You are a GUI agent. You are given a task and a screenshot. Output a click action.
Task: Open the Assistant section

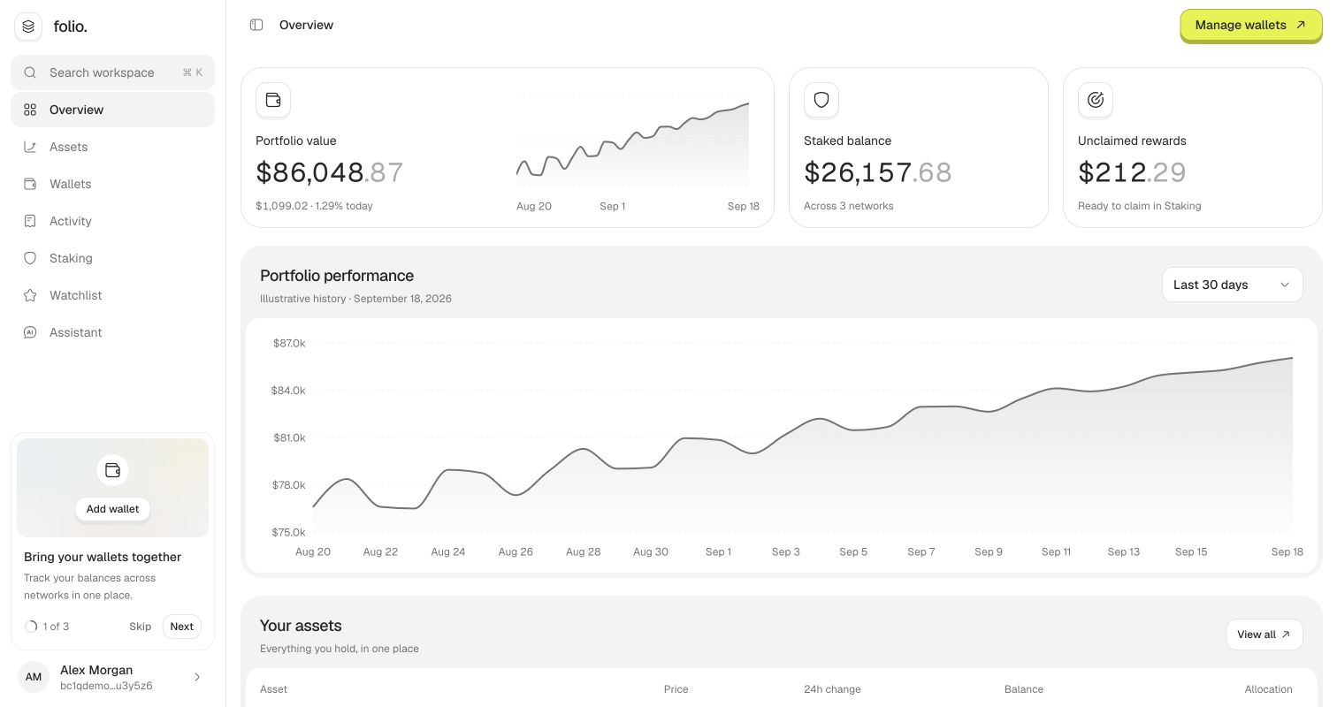[112, 332]
